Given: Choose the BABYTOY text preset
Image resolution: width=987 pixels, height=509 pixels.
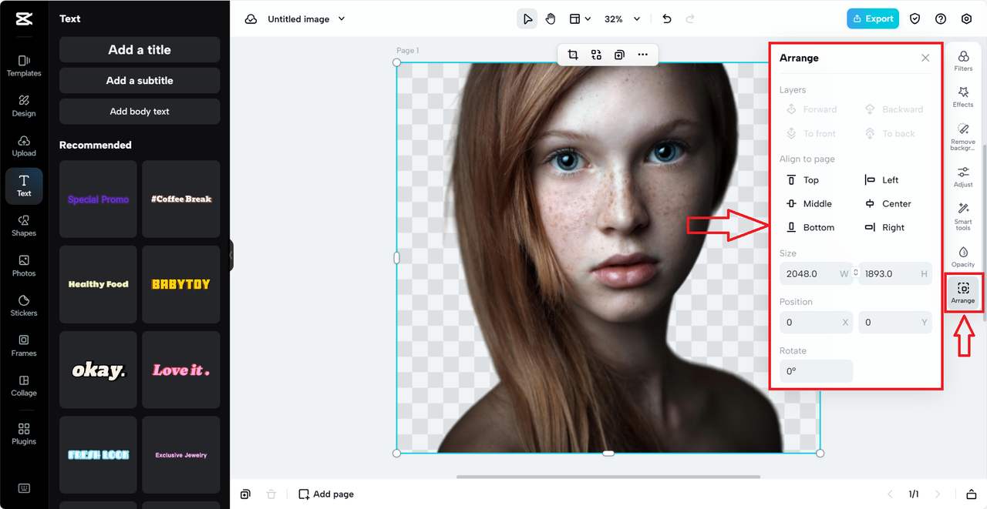Looking at the screenshot, I should tap(181, 284).
